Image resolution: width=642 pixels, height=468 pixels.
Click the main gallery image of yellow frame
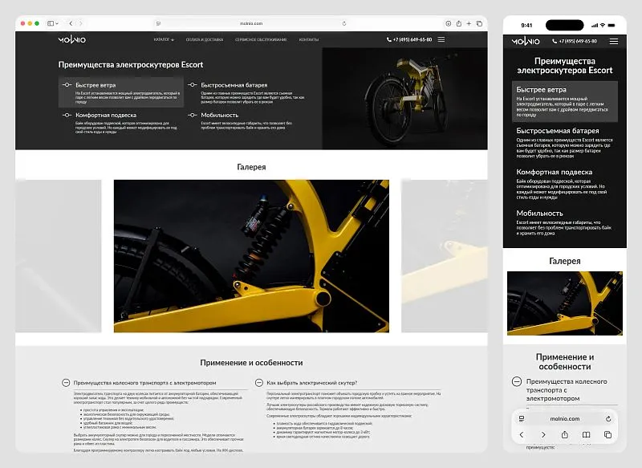[x=251, y=256]
